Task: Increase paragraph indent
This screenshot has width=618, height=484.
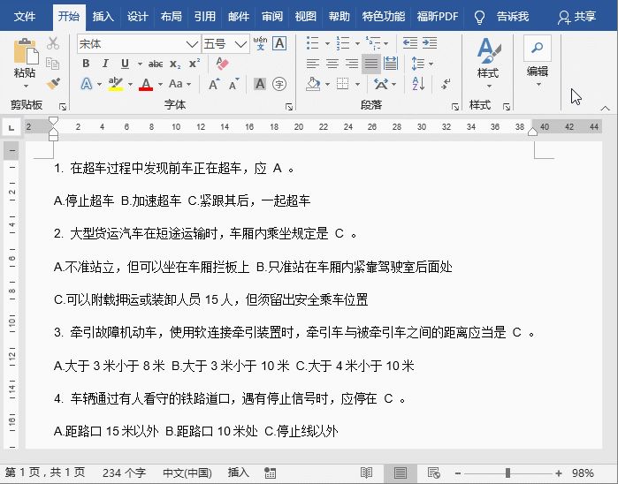Action: (430, 43)
